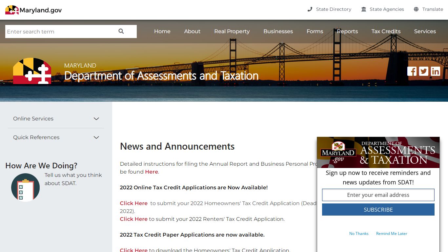Click the Assessments & Taxation popup banner
Viewport: 448px width, 252px height.
(x=378, y=152)
